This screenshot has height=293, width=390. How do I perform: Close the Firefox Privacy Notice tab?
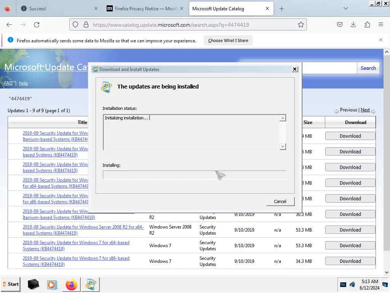(182, 9)
